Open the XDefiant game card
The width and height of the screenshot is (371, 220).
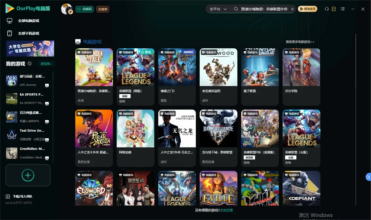(301, 188)
